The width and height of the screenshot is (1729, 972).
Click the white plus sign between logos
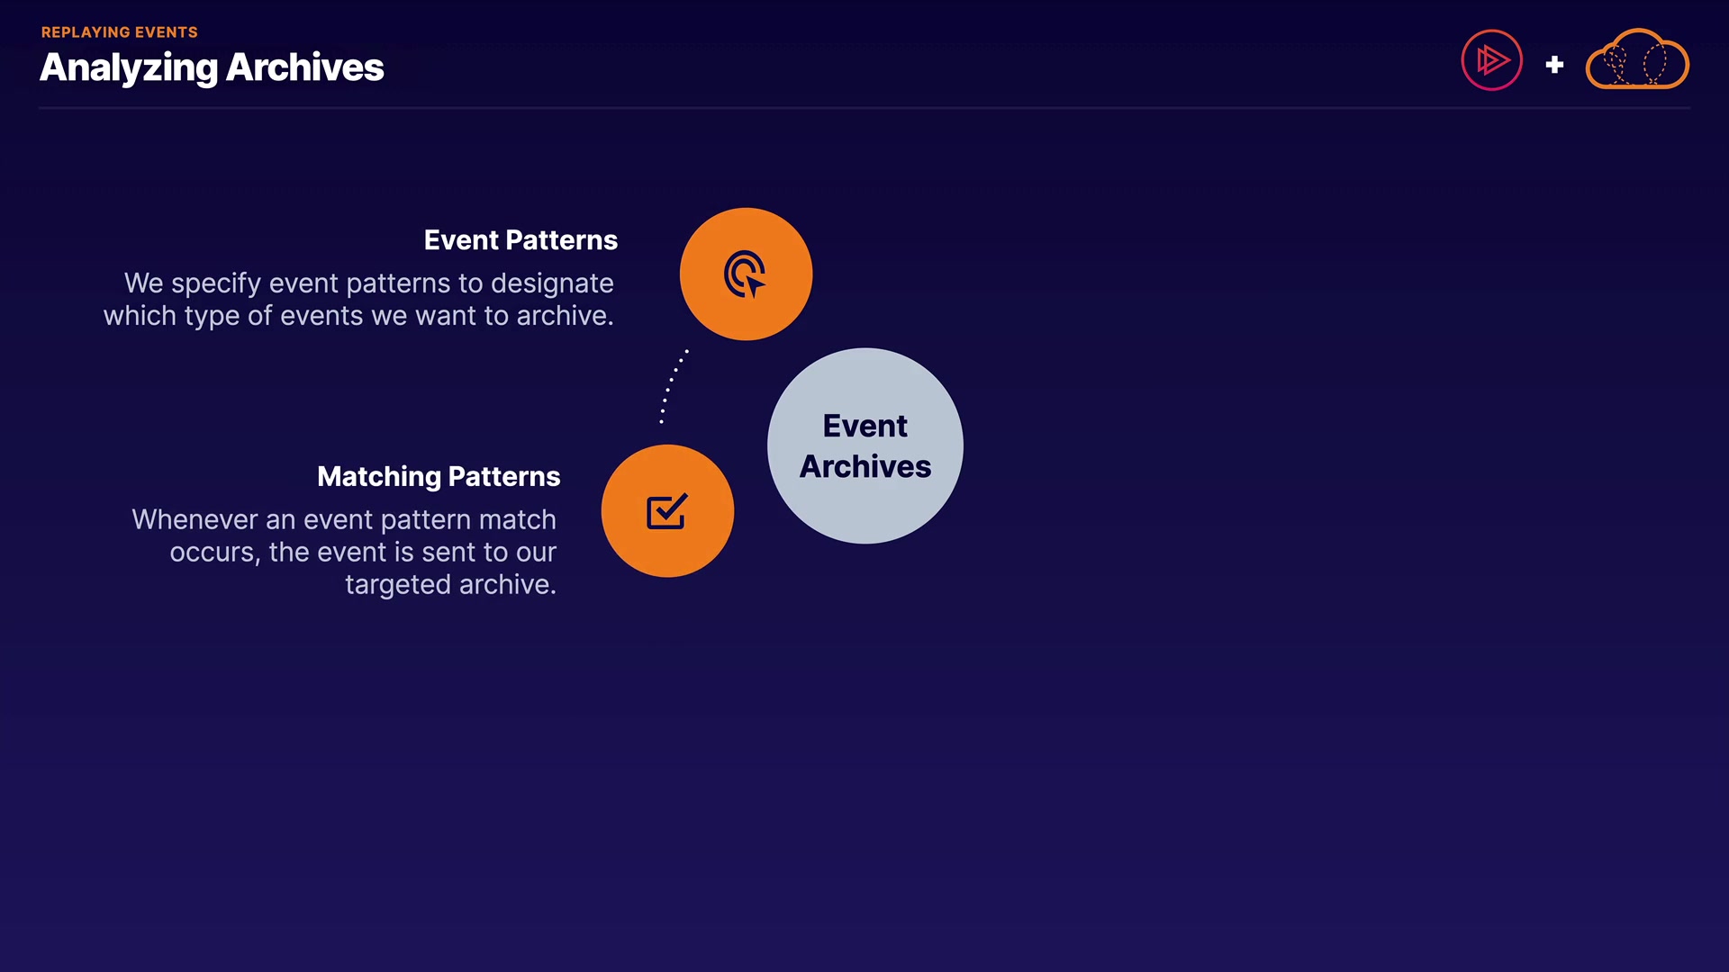[1554, 65]
